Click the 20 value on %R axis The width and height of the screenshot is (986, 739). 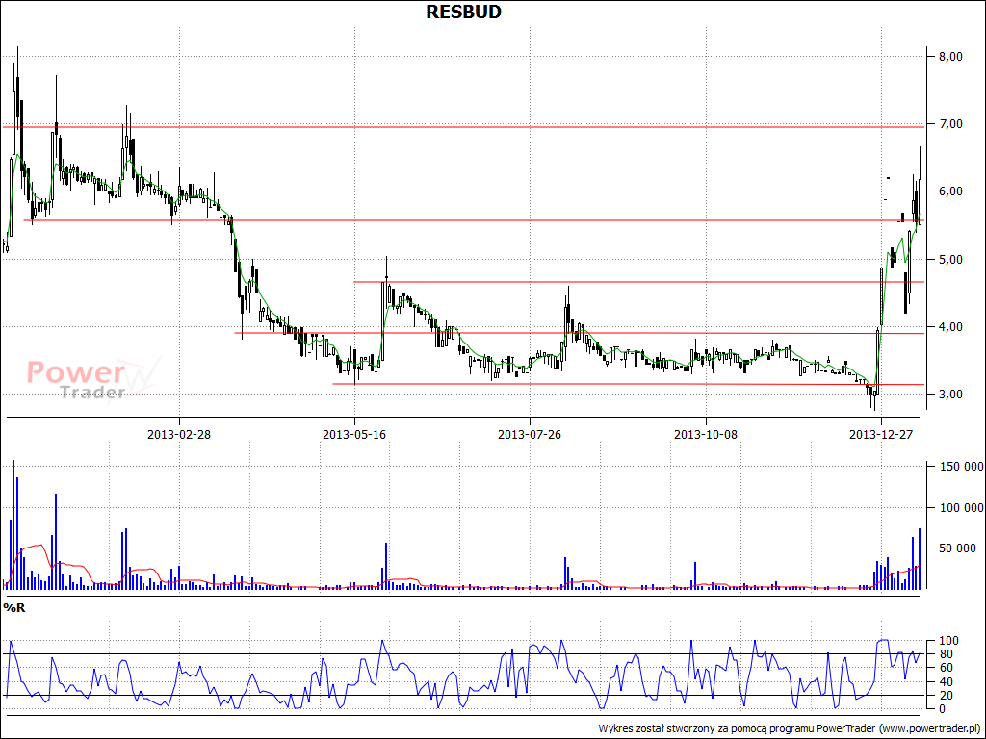click(945, 696)
